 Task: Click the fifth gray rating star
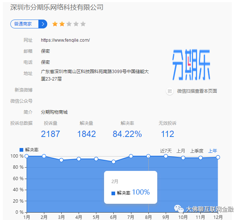(83, 24)
